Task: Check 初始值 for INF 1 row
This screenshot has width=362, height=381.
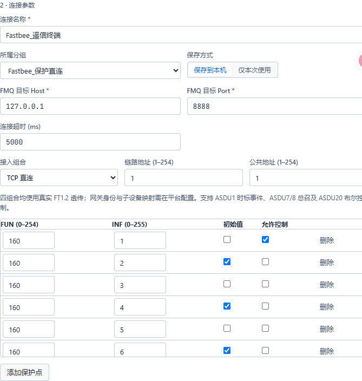Action: 227,240
